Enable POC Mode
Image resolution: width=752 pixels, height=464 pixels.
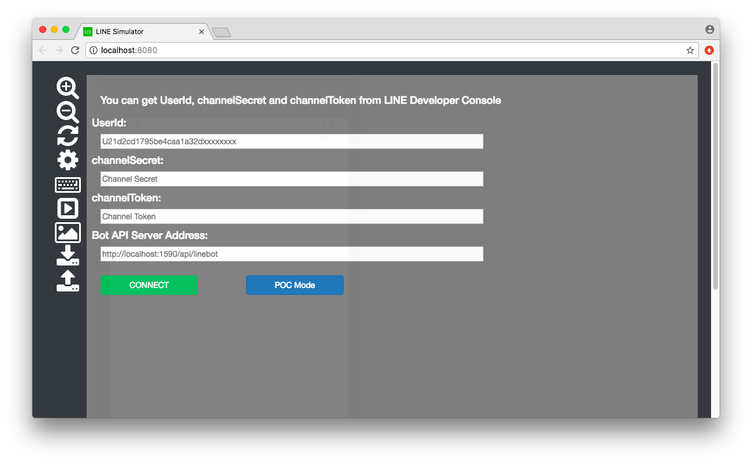point(295,285)
